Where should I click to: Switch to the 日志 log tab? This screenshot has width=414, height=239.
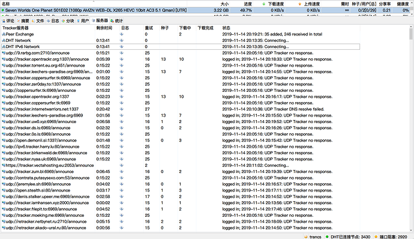pos(53,21)
